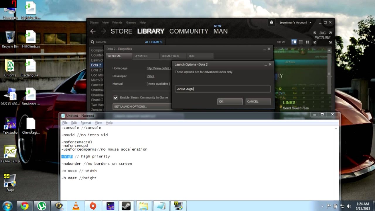Open Notepad's Help menu
This screenshot has height=211, width=375.
coord(109,122)
